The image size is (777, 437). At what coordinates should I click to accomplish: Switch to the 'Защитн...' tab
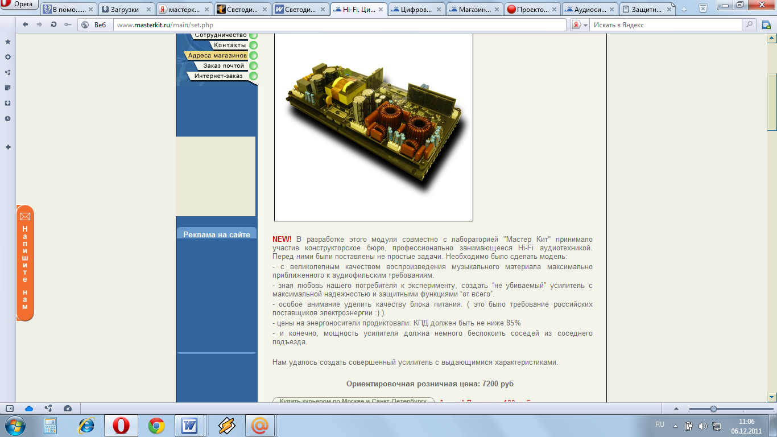tap(648, 9)
